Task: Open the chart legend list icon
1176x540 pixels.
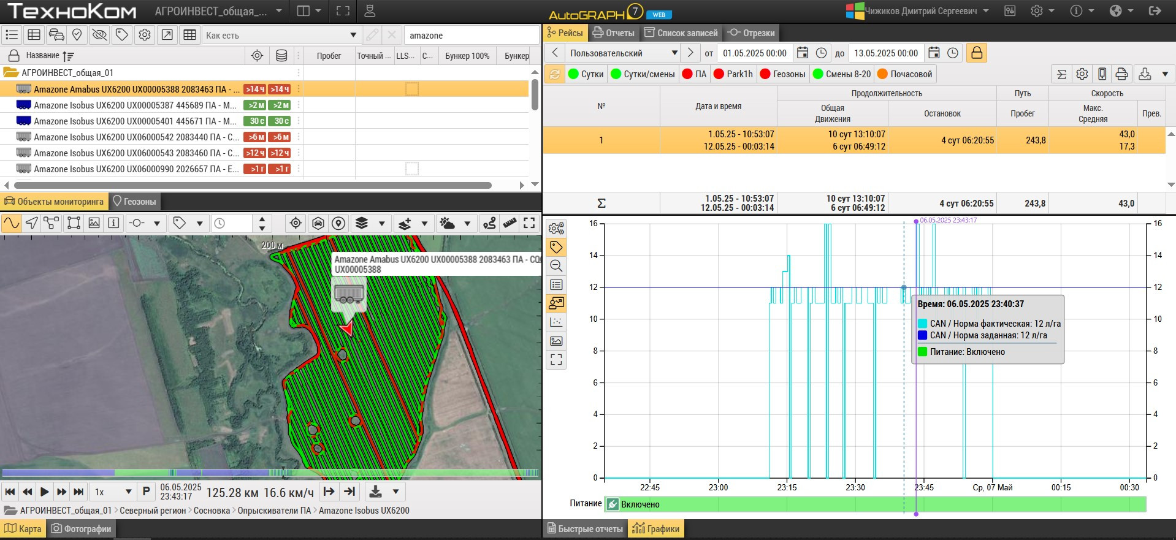Action: (556, 285)
